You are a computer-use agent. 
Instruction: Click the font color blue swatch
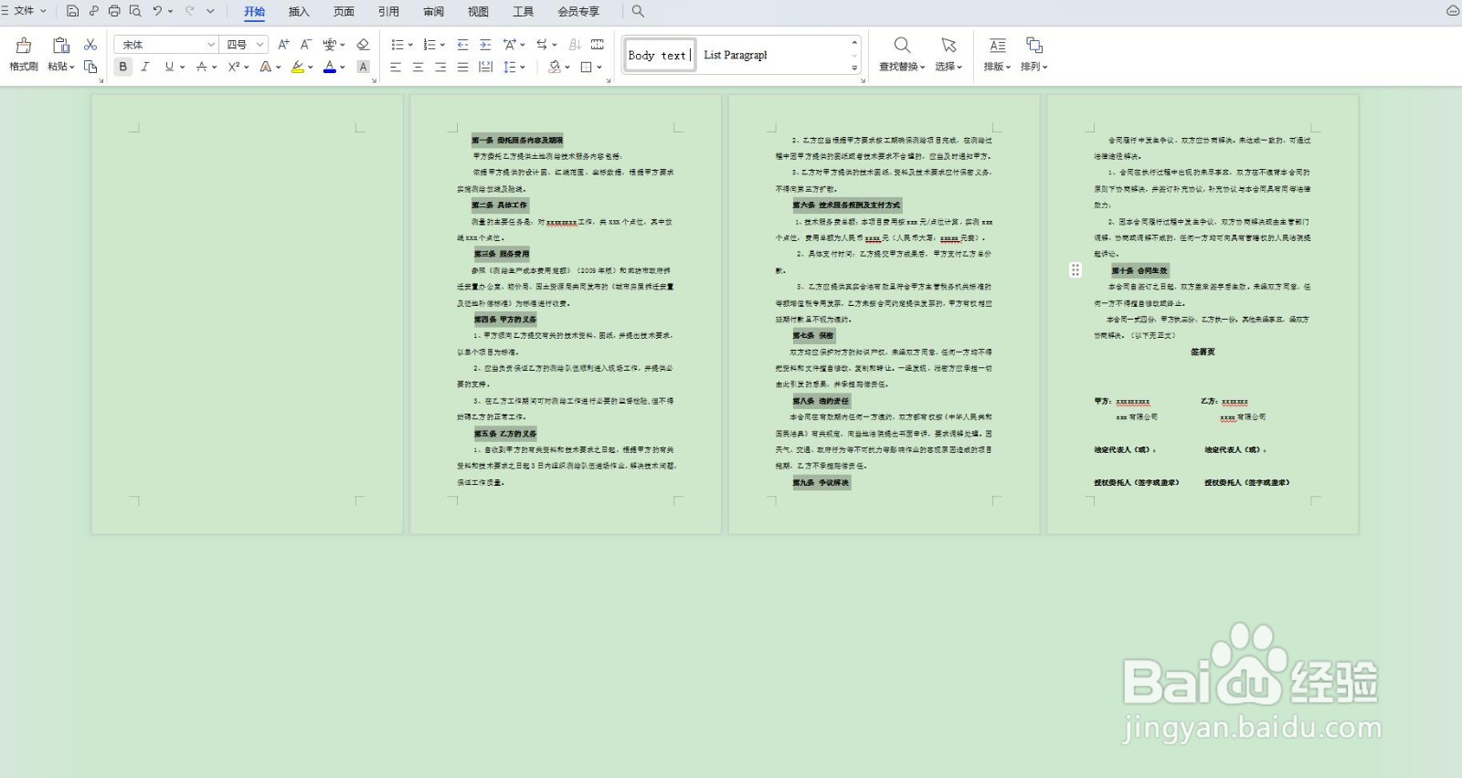coord(330,67)
